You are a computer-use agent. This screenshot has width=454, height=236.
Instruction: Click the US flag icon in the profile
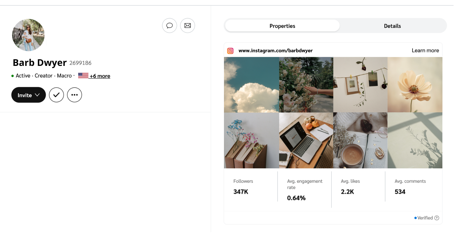click(x=83, y=75)
